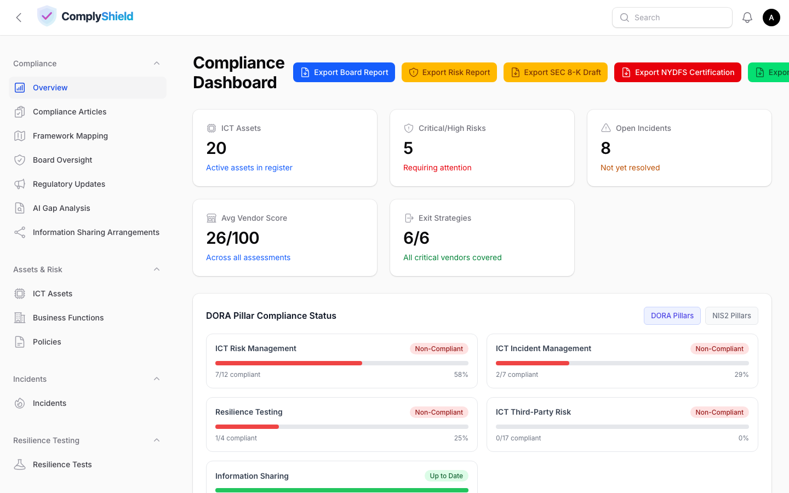Click the Framework Mapping map icon
This screenshot has height=493, width=789.
coord(20,136)
